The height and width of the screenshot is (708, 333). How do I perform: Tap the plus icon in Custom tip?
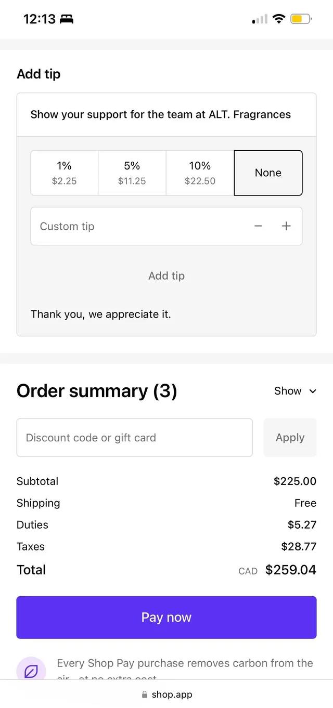click(286, 226)
